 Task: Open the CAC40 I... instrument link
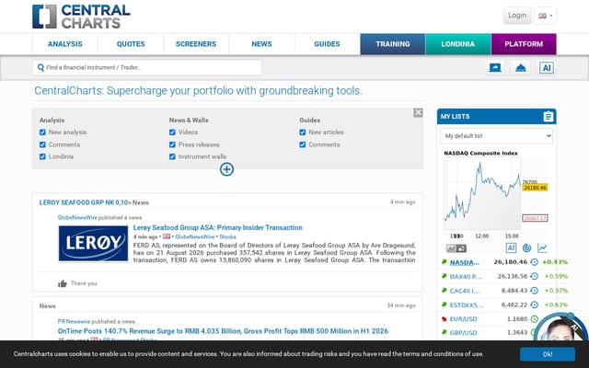[464, 291]
